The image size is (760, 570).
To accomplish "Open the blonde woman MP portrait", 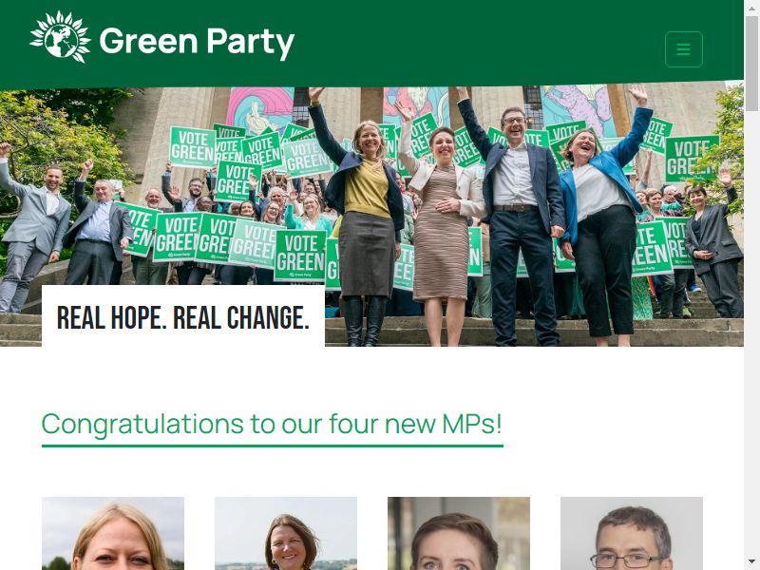I will coord(113,533).
